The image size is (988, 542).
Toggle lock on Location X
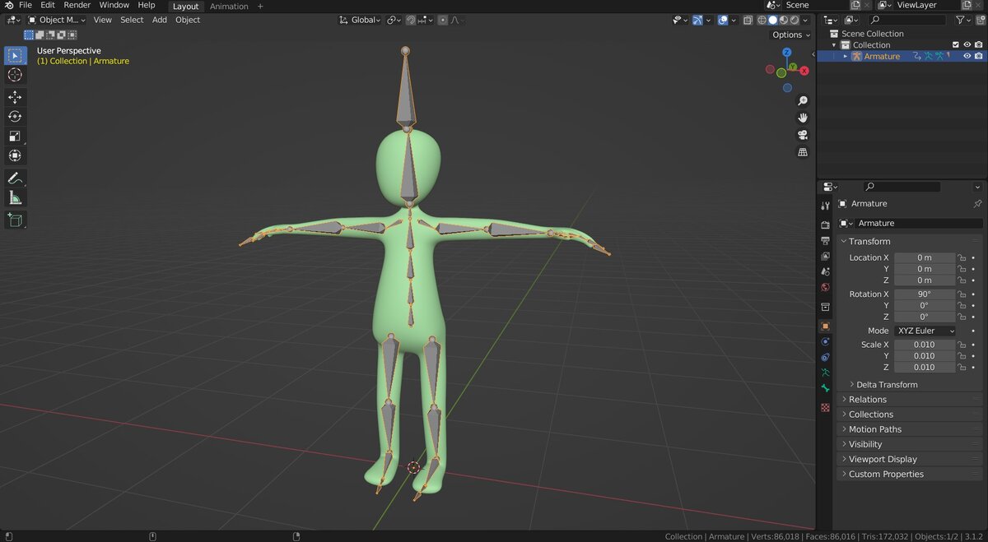point(962,257)
